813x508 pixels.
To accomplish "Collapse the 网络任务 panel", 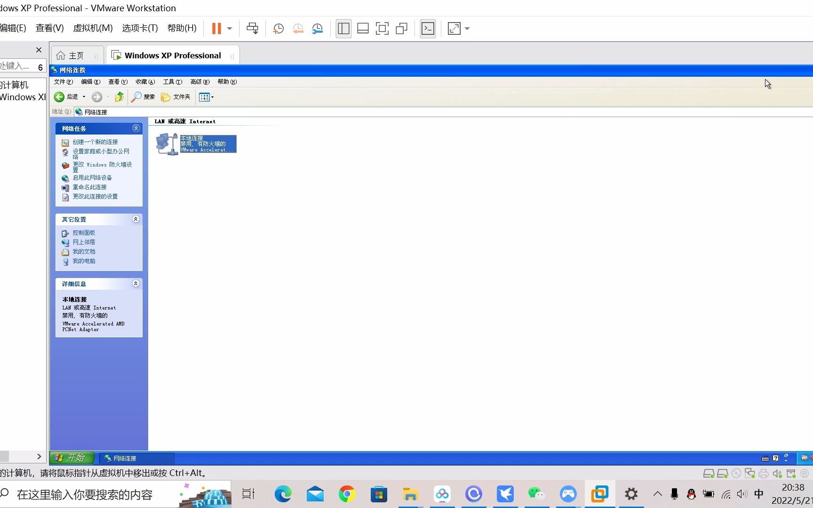I will point(136,128).
